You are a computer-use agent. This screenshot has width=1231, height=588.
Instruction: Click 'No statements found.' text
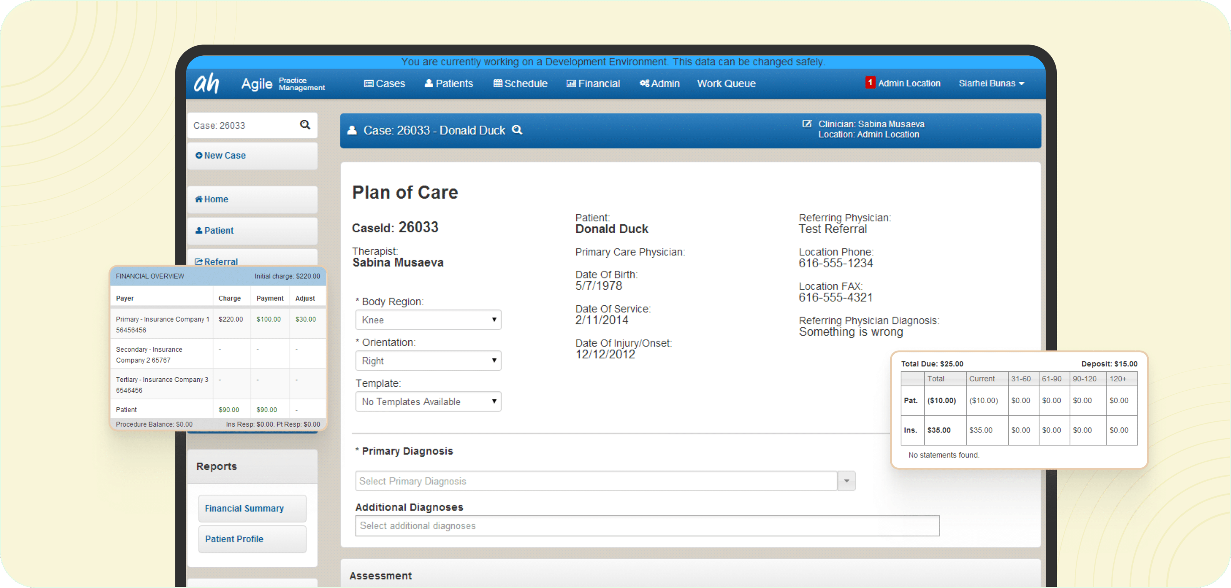pos(944,455)
